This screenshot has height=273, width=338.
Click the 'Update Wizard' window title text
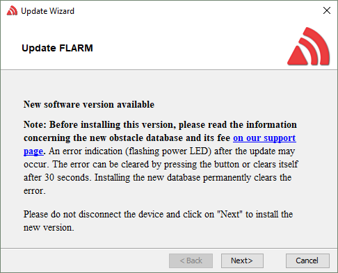[47, 11]
